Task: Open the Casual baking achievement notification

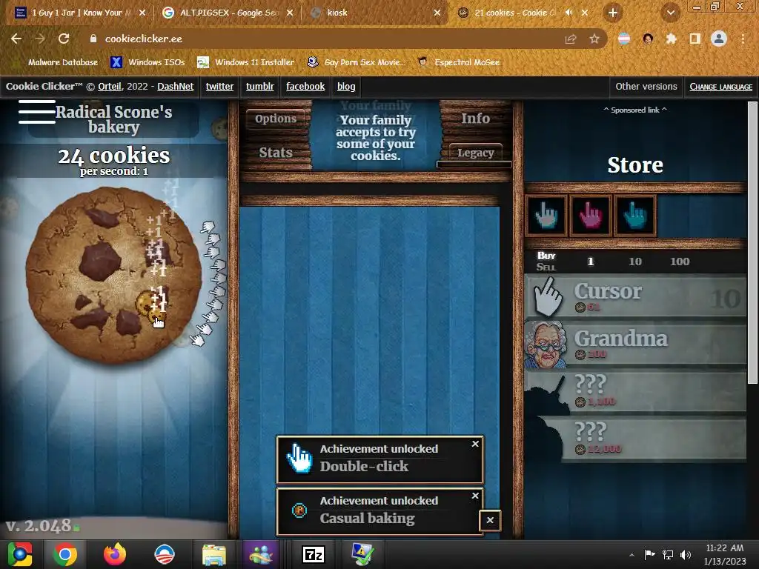Action: click(x=380, y=511)
